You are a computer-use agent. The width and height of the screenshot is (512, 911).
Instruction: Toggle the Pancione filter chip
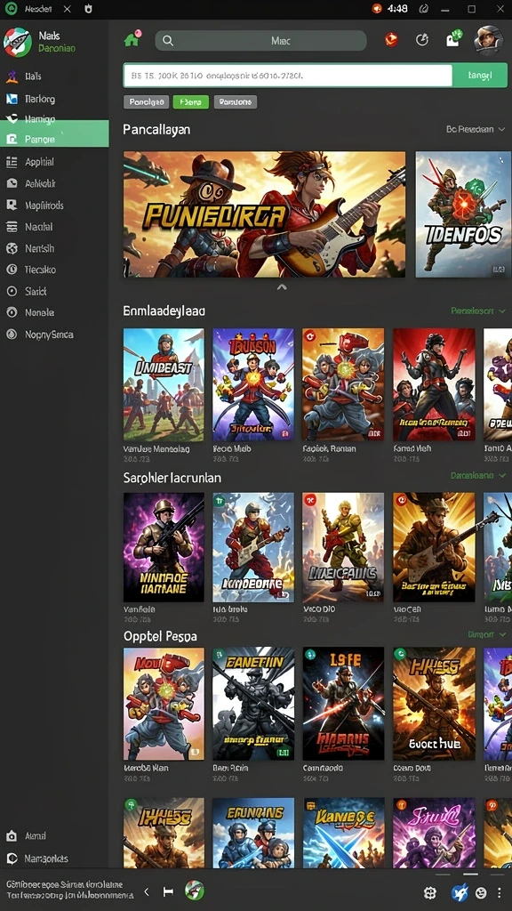[235, 102]
